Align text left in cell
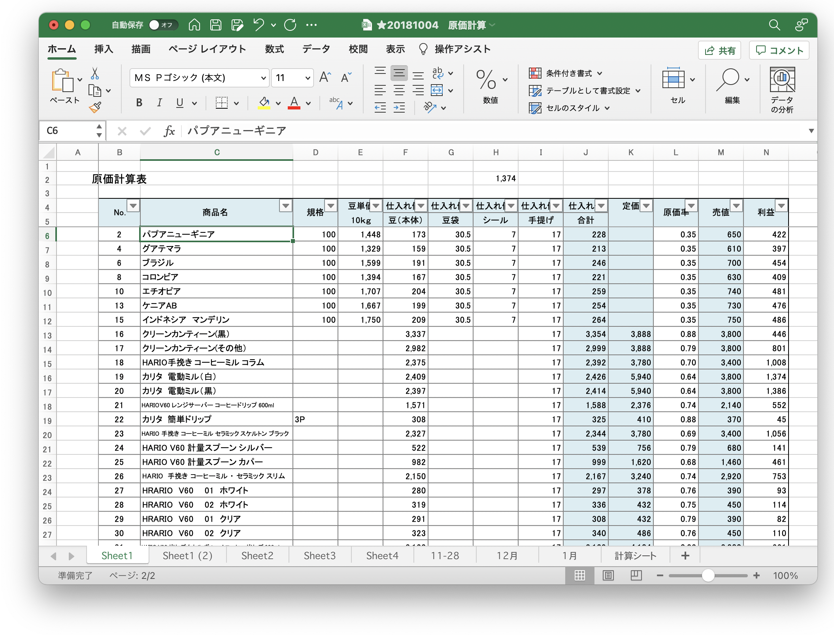 380,90
